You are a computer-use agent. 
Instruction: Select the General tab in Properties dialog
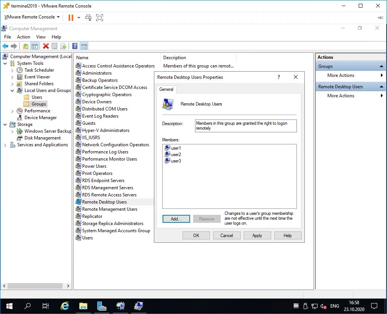tap(166, 89)
